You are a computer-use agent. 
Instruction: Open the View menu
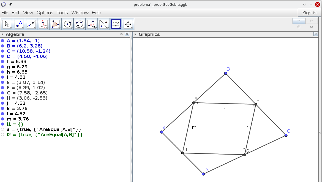pos(28,13)
